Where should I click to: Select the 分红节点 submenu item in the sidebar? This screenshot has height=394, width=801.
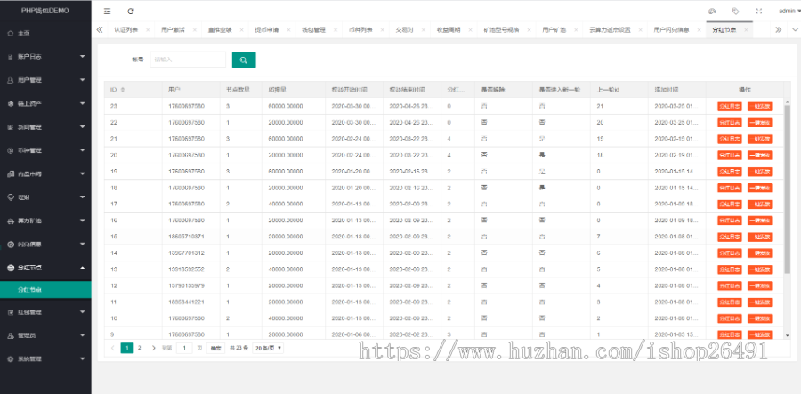pos(45,289)
